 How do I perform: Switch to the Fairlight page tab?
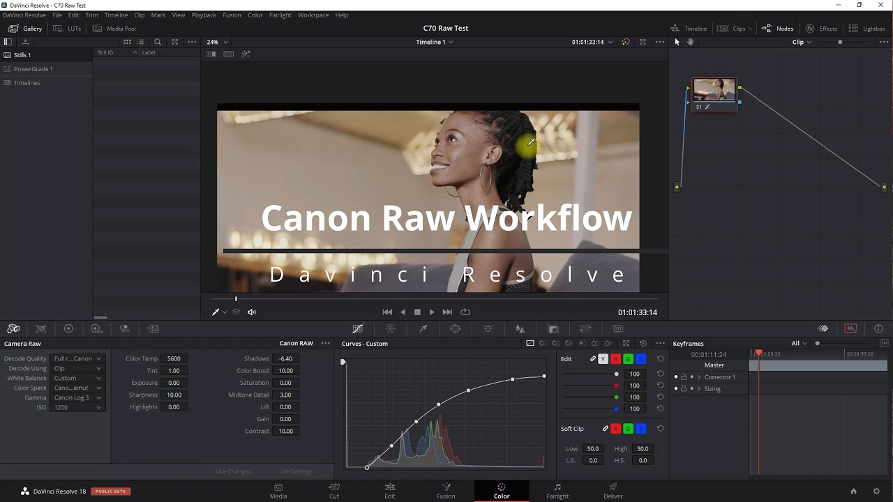(557, 491)
